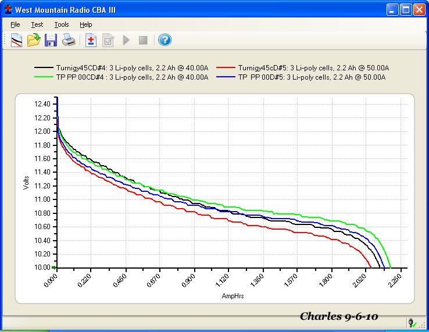This screenshot has width=429, height=332.
Task: Open the Help menu
Action: pyautogui.click(x=86, y=24)
